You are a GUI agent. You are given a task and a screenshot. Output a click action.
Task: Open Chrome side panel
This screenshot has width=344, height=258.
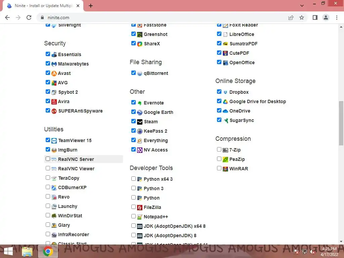click(x=315, y=17)
